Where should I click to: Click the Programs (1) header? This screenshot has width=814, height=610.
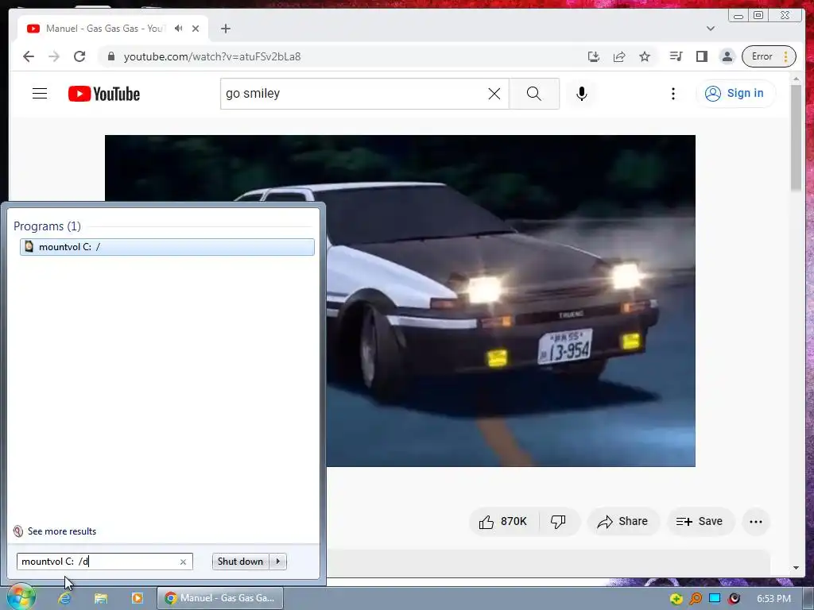(x=47, y=226)
